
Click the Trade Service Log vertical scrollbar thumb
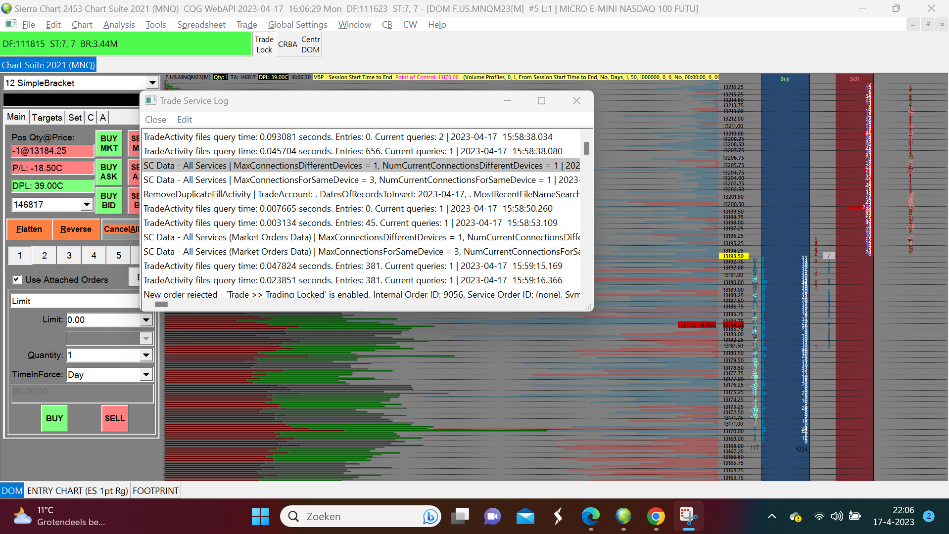(586, 148)
